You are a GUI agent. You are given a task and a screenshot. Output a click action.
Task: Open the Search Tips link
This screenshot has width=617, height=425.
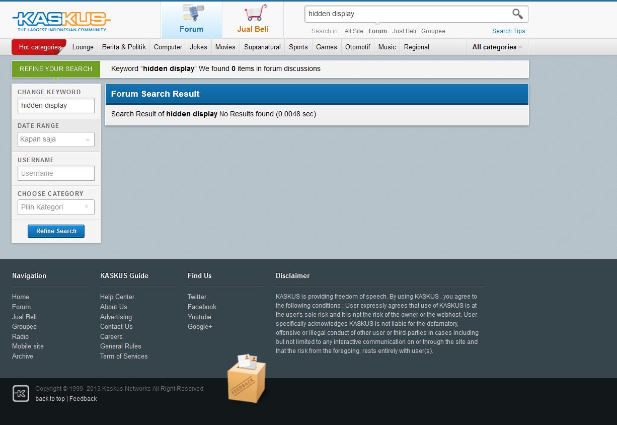508,31
